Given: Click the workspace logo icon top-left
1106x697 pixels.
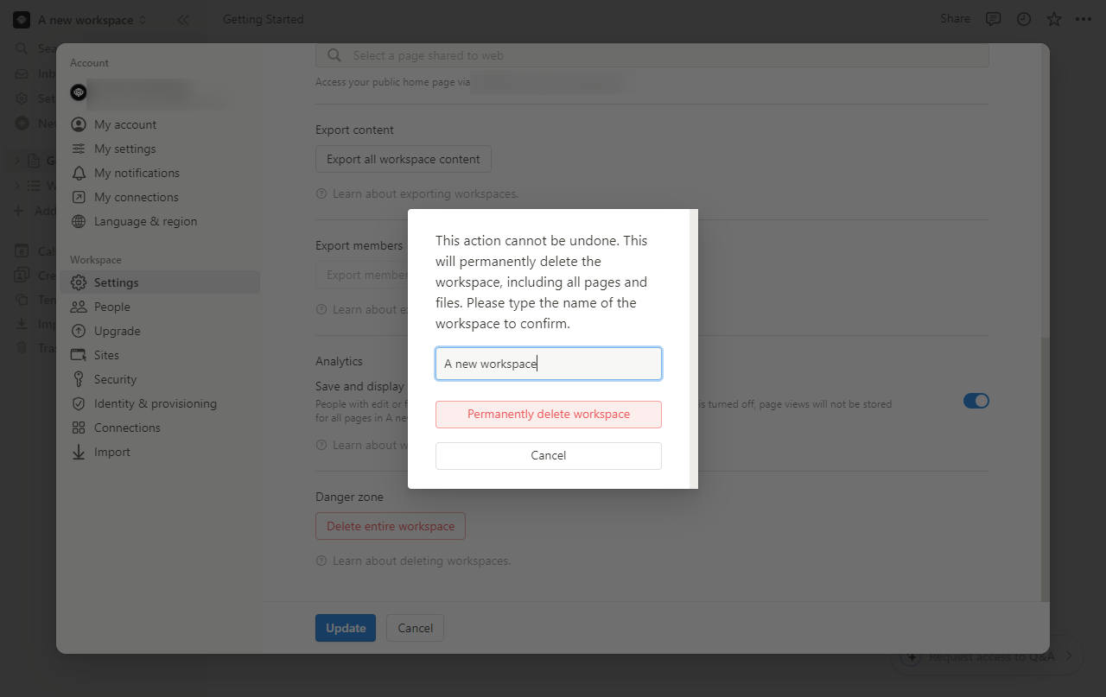Looking at the screenshot, I should pyautogui.click(x=22, y=19).
